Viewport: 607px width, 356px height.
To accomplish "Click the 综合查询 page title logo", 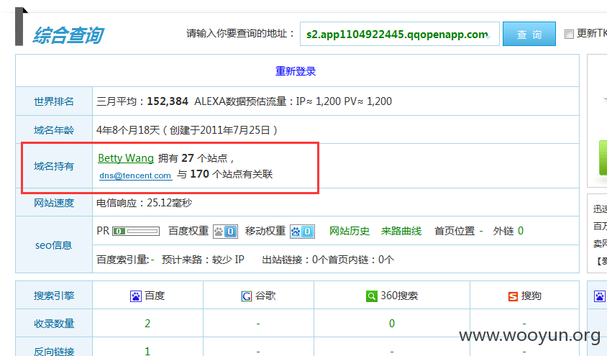I will (x=68, y=36).
